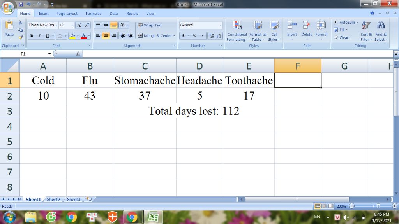Click the Increase Decimal icon
This screenshot has width=399, height=224.
click(211, 36)
